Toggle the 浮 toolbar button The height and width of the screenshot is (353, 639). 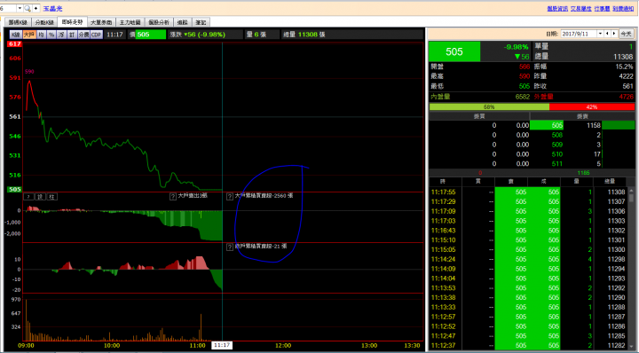pos(61,35)
